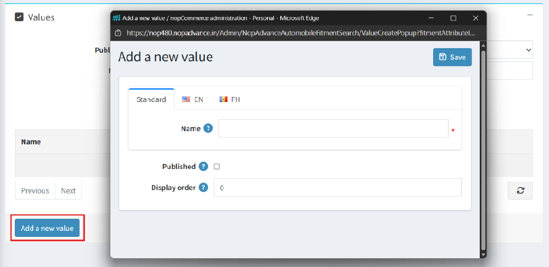Collapse the Values panel with minus icon
This screenshot has width=549, height=267.
click(x=530, y=15)
